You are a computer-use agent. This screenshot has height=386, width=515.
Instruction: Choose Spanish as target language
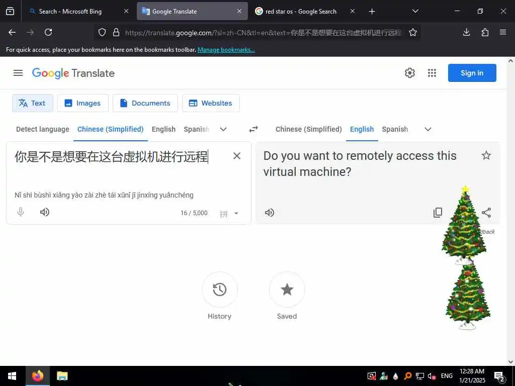tap(395, 129)
